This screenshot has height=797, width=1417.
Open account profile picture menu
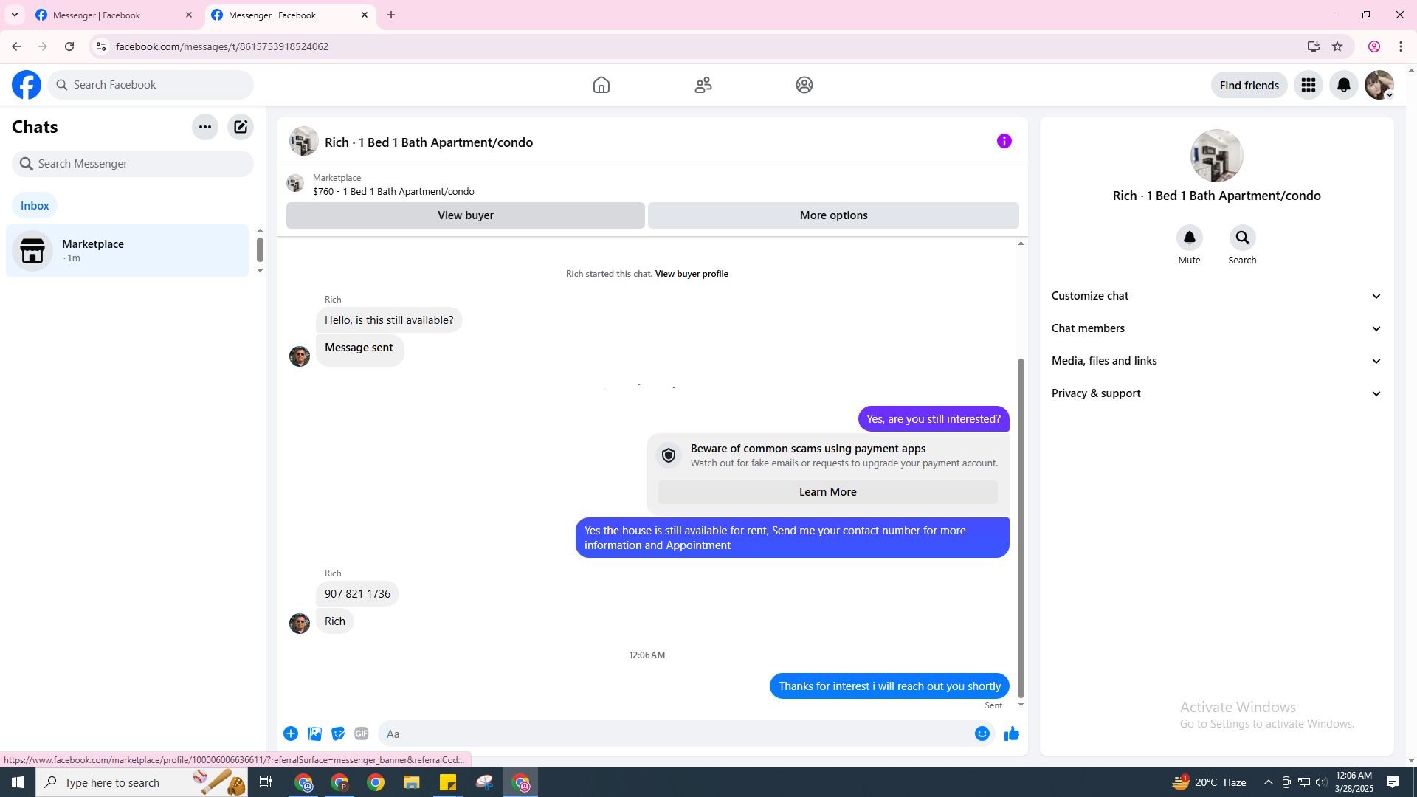click(x=1379, y=85)
